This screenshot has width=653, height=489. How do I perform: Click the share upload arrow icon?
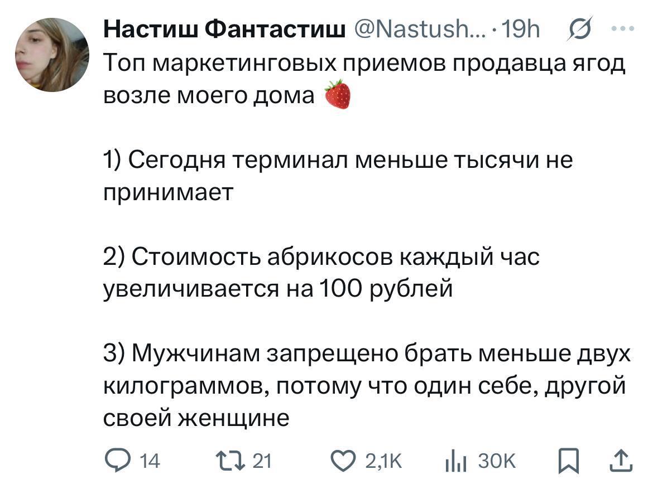click(623, 461)
